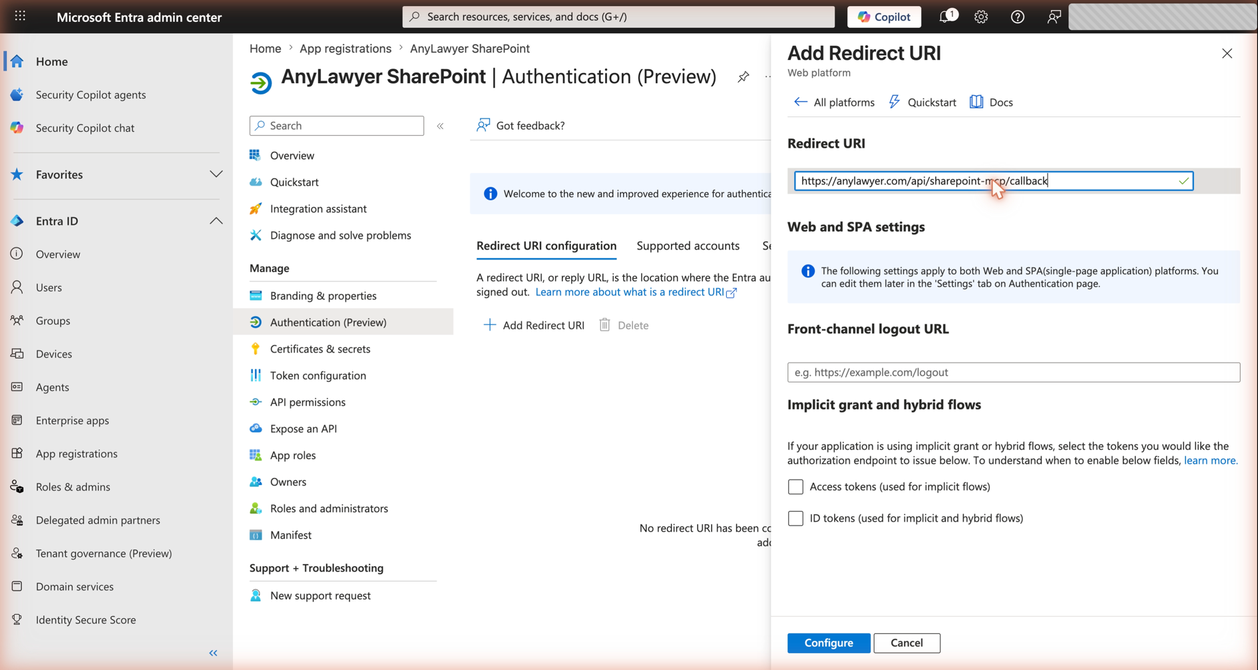Open Diagnose and solve problems
Screen dimensions: 1258x670
point(340,236)
